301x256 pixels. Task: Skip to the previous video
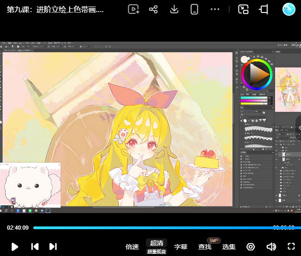(x=35, y=247)
